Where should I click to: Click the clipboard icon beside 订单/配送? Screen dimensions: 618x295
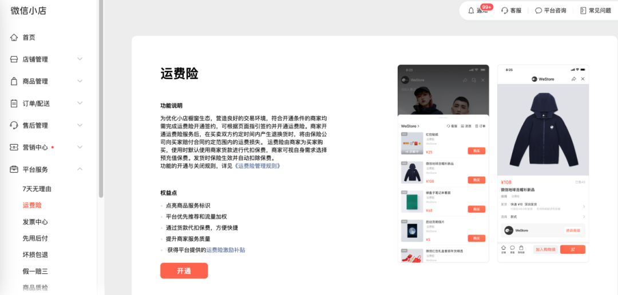[14, 103]
